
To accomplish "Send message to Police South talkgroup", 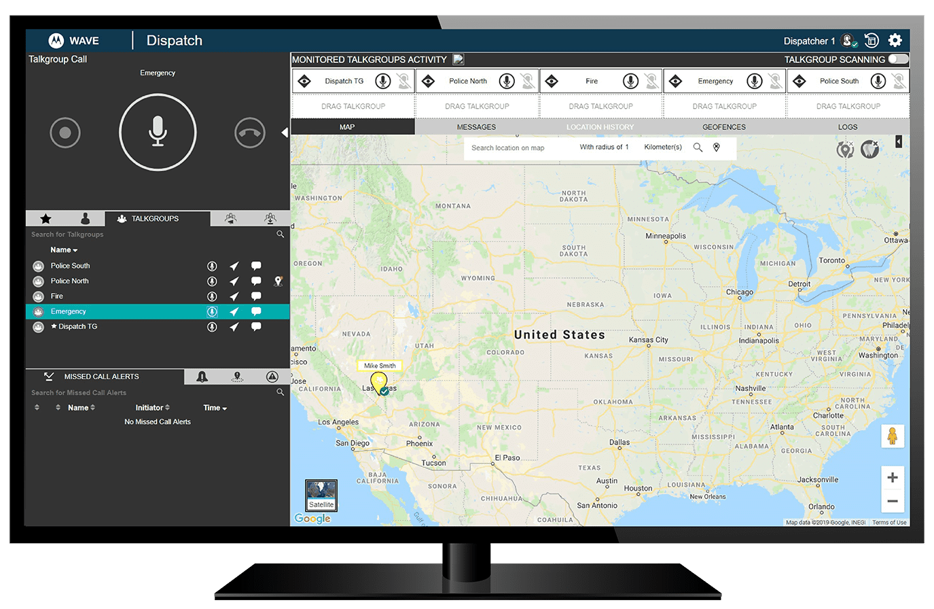I will (256, 266).
